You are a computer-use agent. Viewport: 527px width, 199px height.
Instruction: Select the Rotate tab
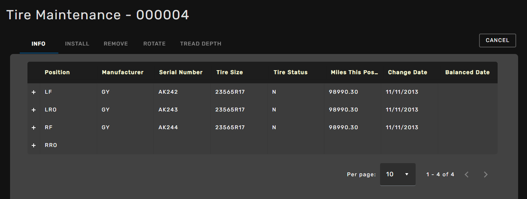tap(154, 44)
